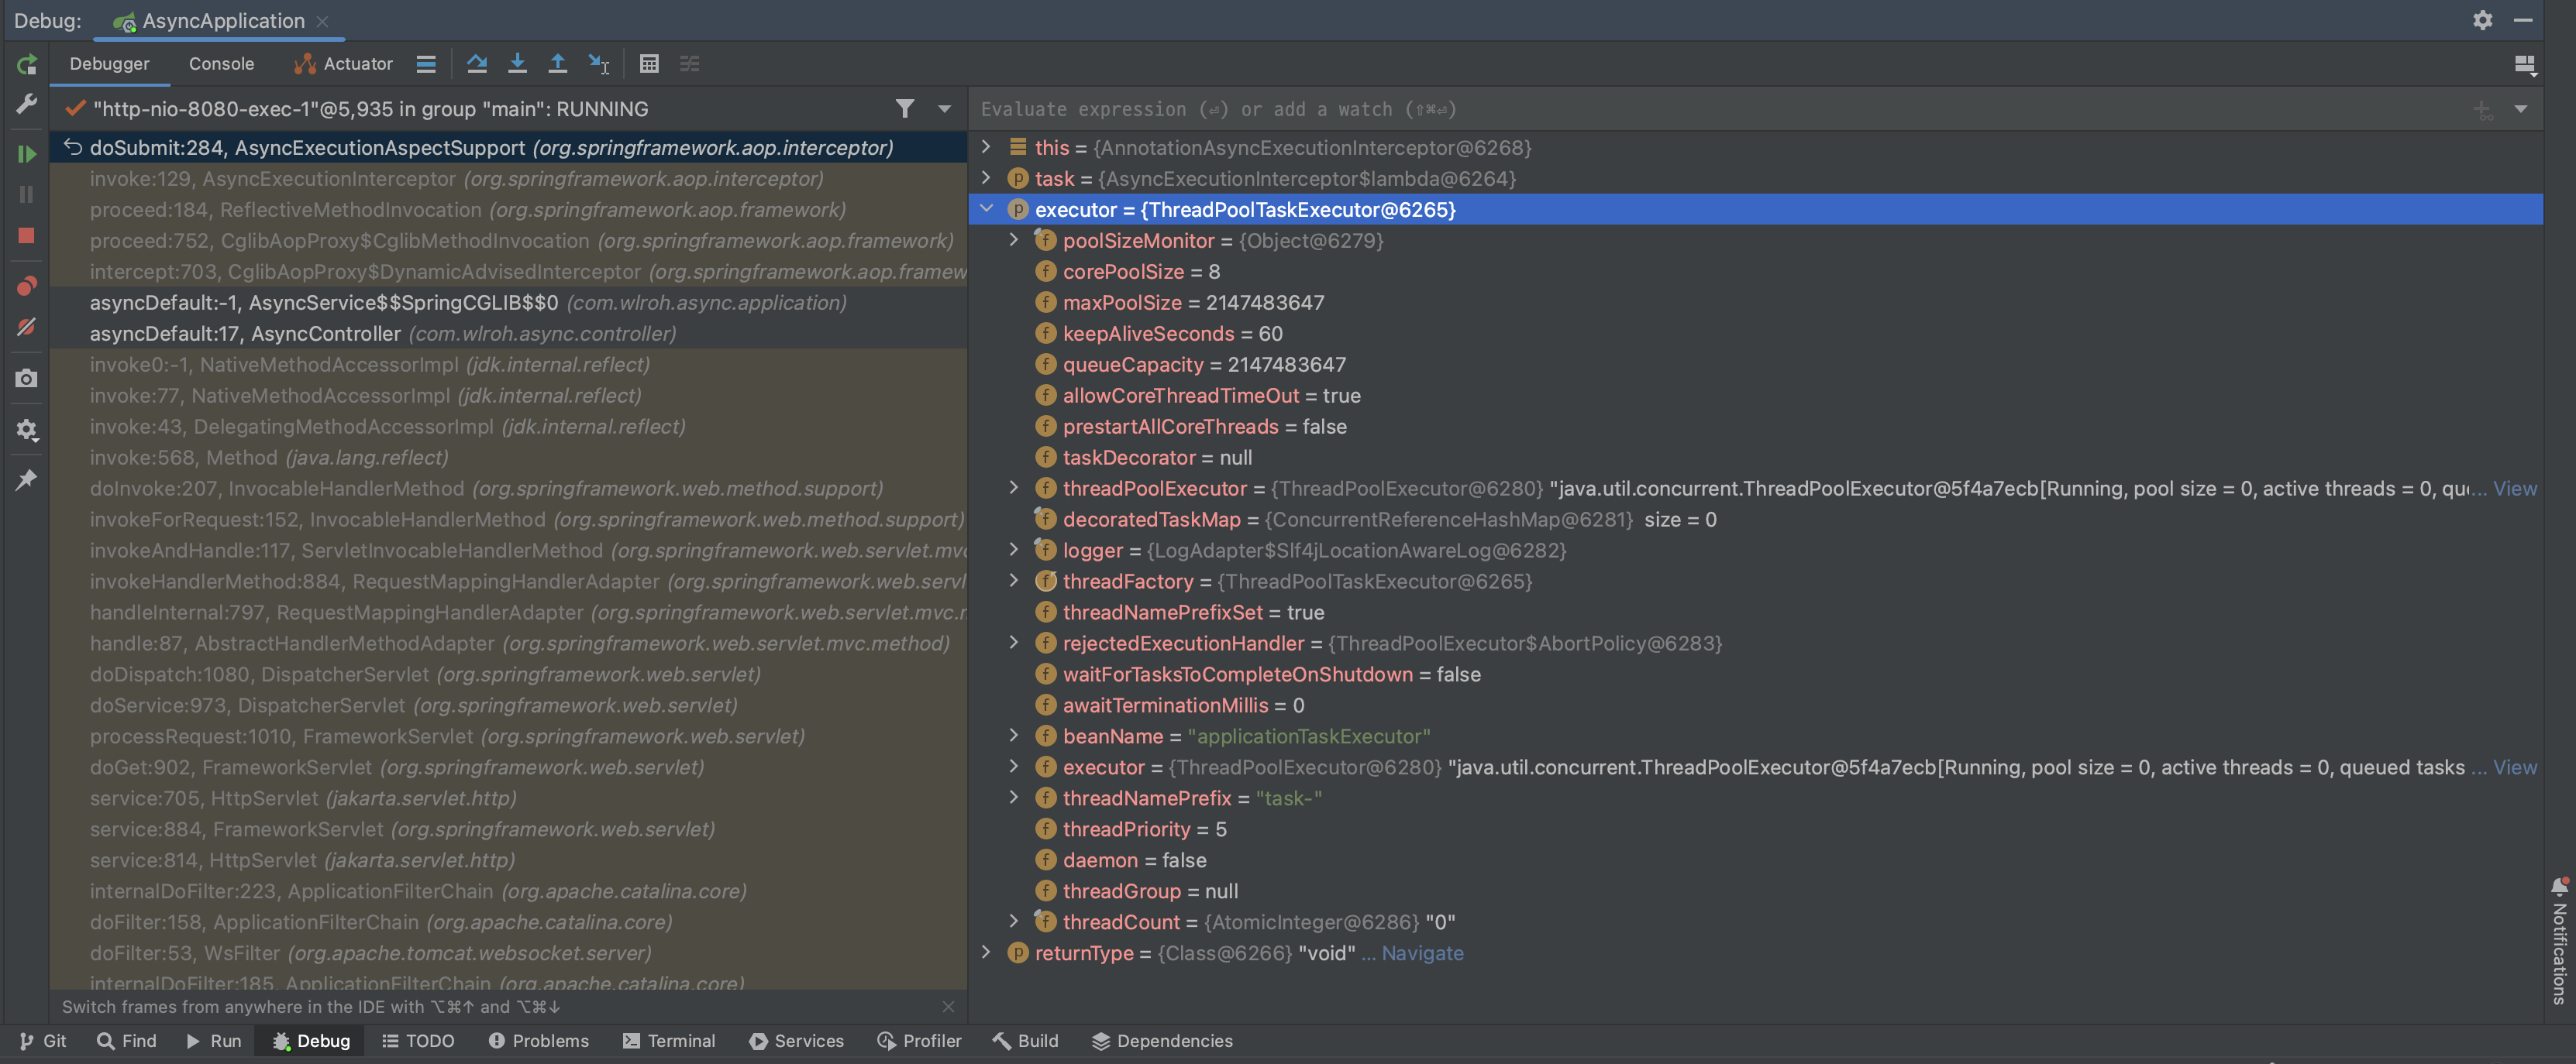Click the Step Out icon

click(557, 64)
